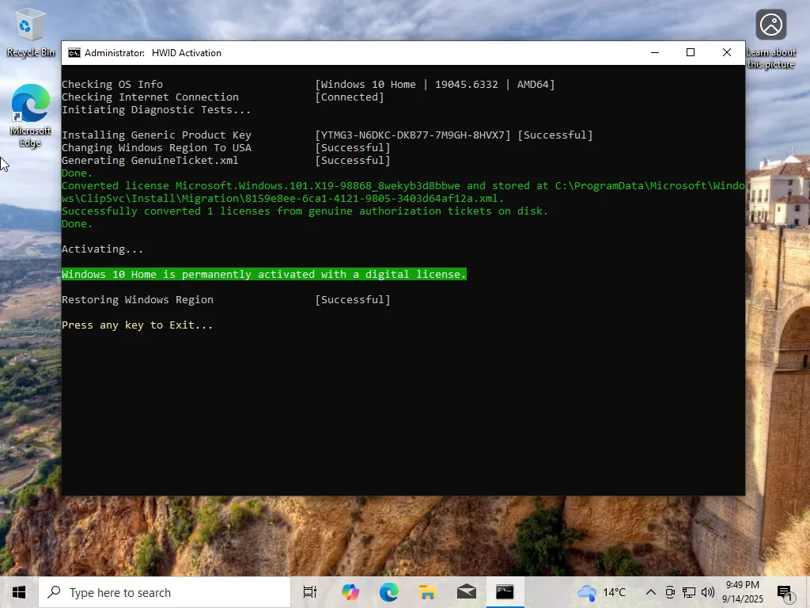
Task: Select the command prompt taskbar icon
Action: pyautogui.click(x=505, y=592)
